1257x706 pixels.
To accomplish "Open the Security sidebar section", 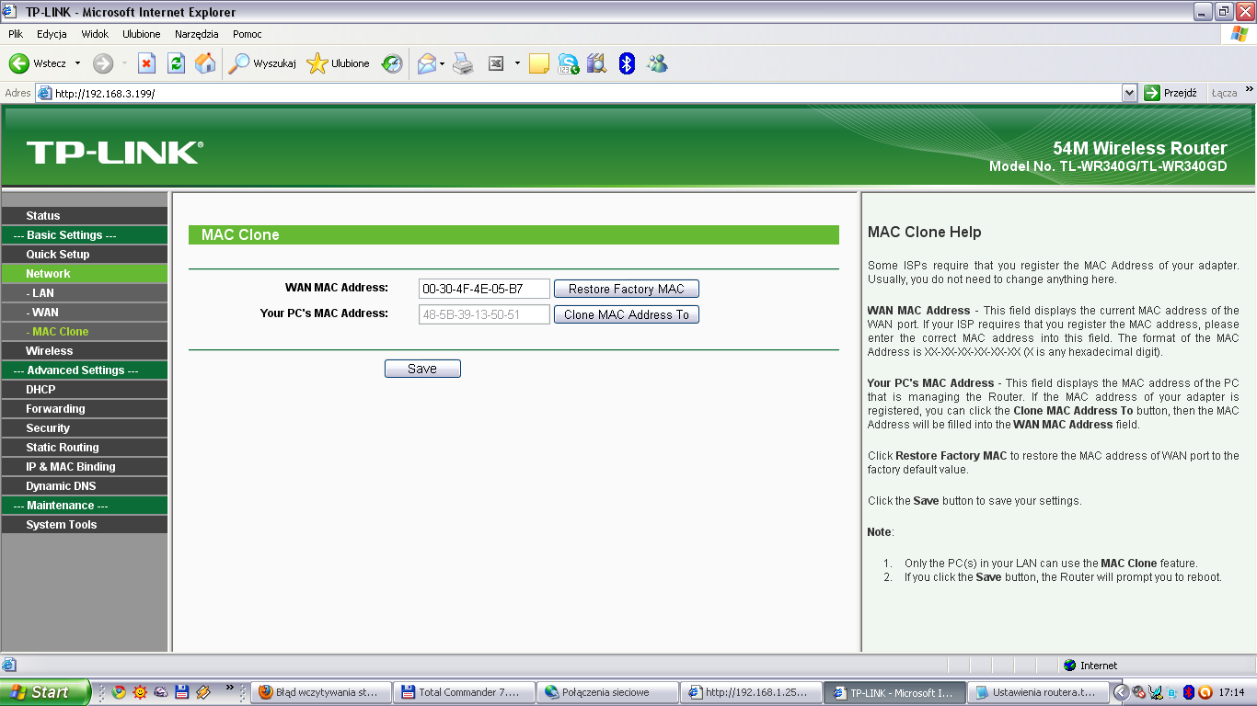I will click(84, 428).
